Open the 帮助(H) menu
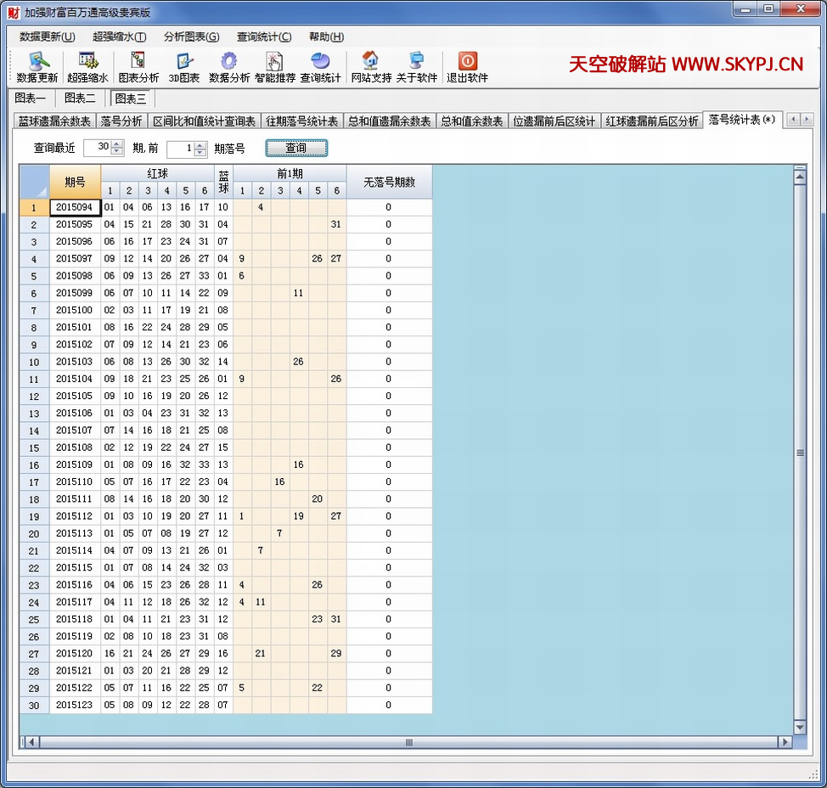 [326, 37]
